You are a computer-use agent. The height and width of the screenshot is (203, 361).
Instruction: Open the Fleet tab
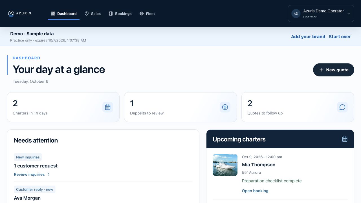coord(147,14)
